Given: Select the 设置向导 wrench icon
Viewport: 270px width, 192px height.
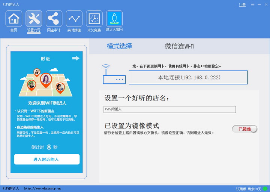Looking at the screenshot, I should 34,19.
